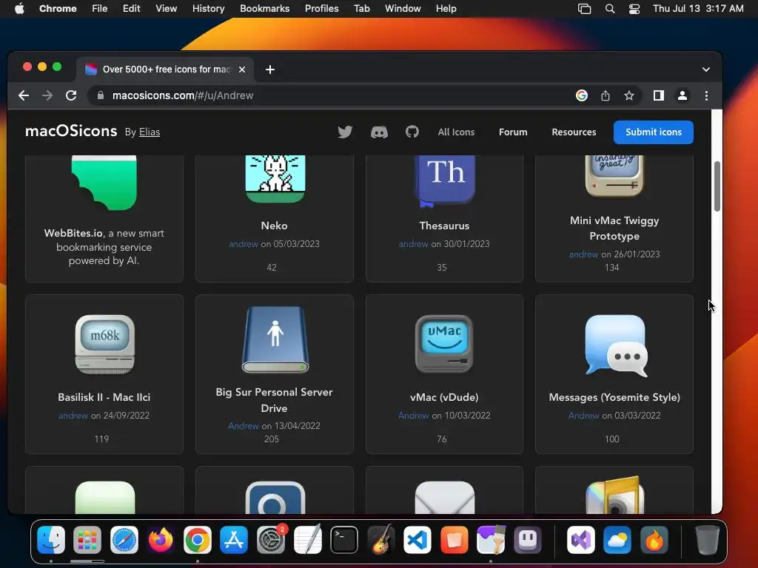Reload the page with the refresh icon

[71, 95]
